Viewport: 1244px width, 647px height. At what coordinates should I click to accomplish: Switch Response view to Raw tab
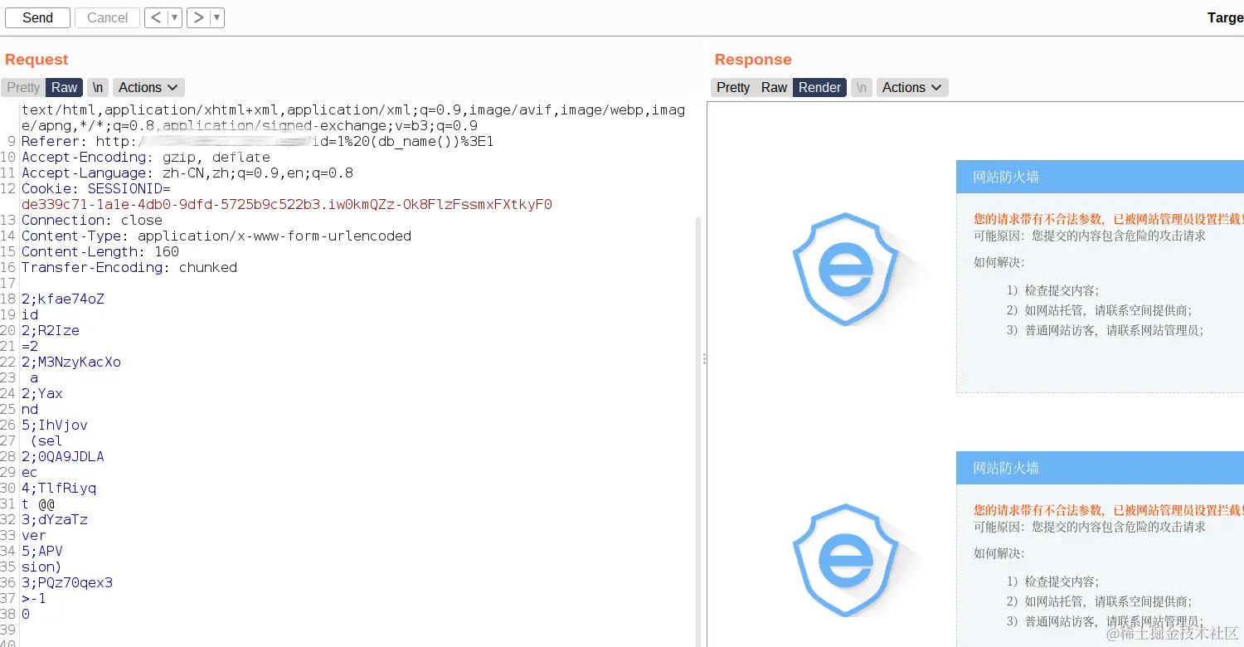774,87
